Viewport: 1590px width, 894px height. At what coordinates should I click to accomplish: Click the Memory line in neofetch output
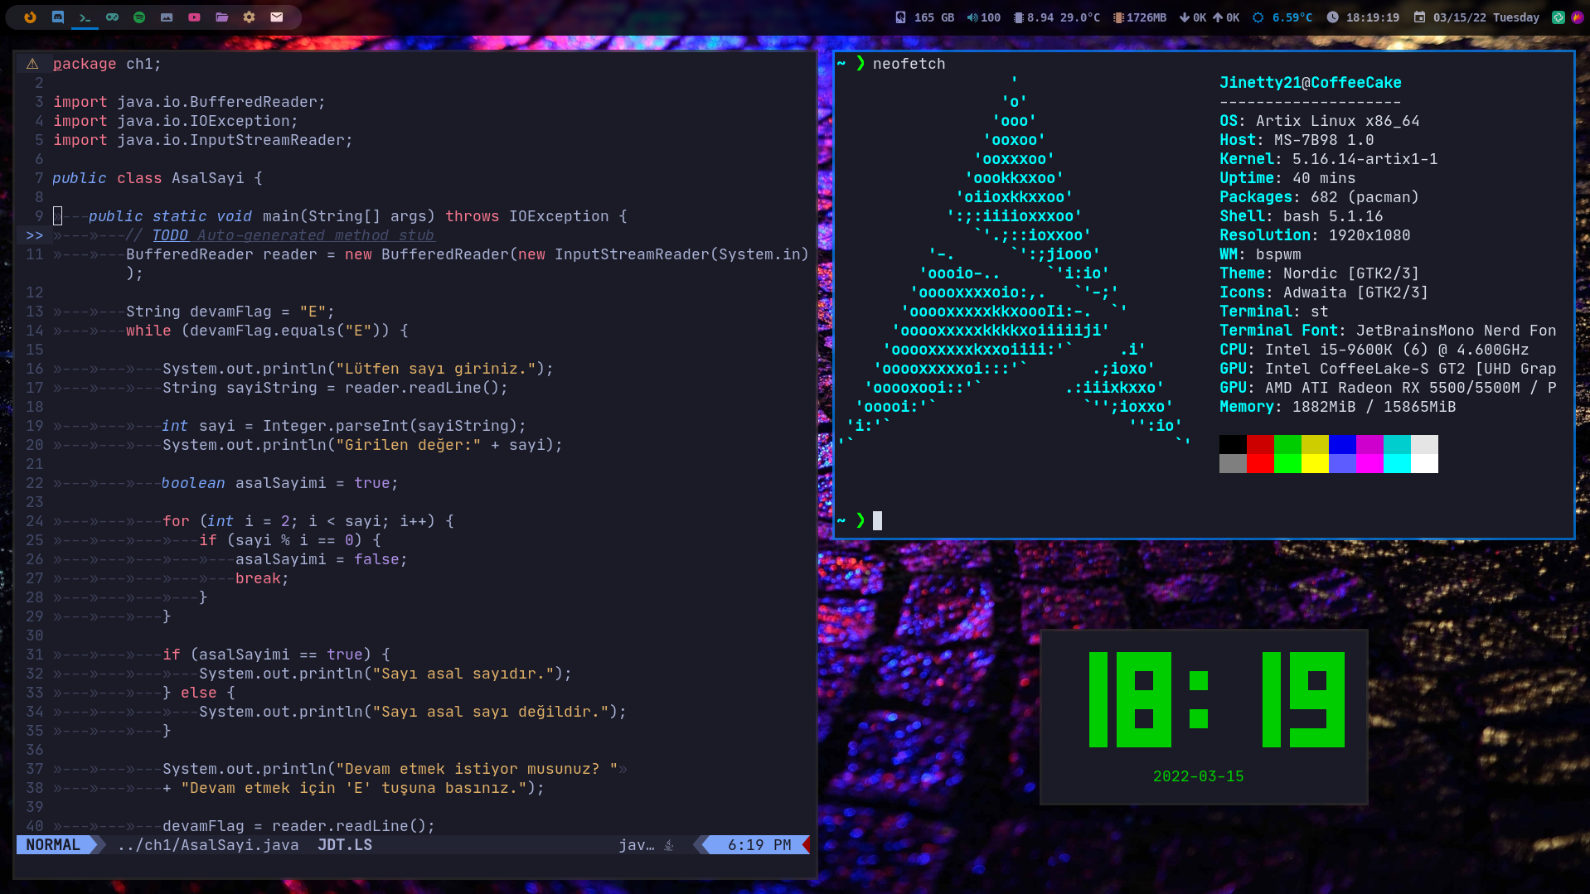click(x=1337, y=407)
